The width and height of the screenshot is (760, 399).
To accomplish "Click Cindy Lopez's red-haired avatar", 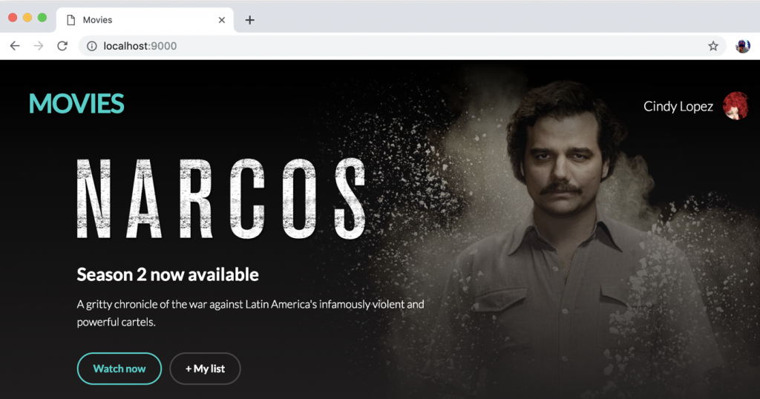I will point(736,105).
